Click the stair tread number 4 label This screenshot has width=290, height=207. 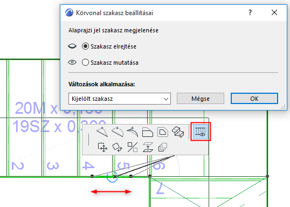pos(88,165)
